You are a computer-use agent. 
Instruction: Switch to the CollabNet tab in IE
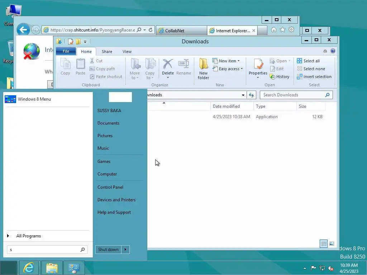coord(181,30)
